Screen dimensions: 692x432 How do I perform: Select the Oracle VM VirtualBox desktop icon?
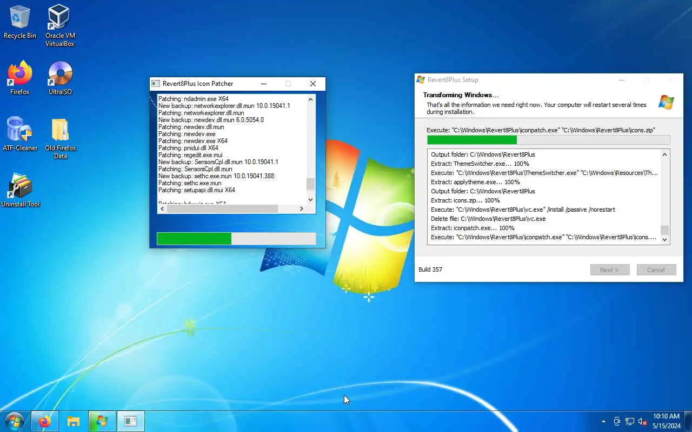coord(60,25)
